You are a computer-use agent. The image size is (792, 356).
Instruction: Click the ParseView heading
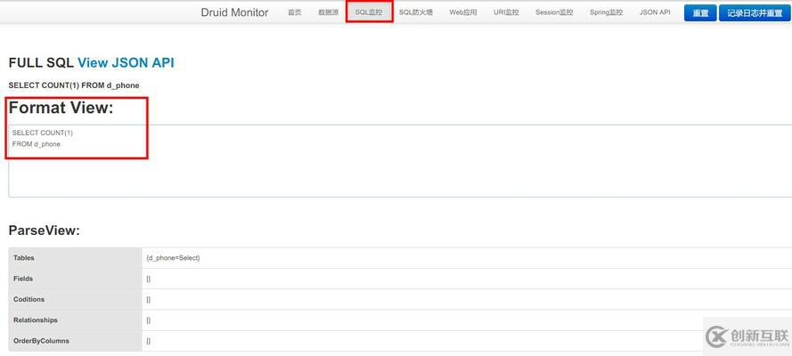point(45,231)
